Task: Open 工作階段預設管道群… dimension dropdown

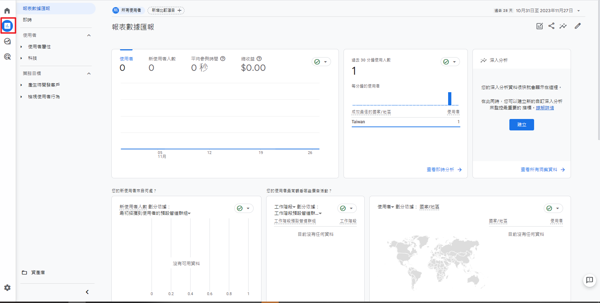Action: pos(298,213)
